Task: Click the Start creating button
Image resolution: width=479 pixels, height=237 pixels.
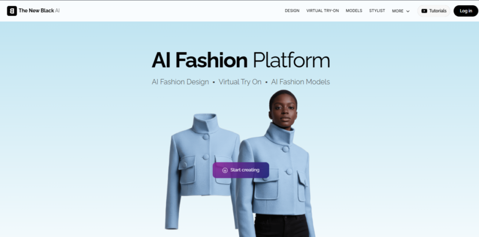Action: point(241,170)
